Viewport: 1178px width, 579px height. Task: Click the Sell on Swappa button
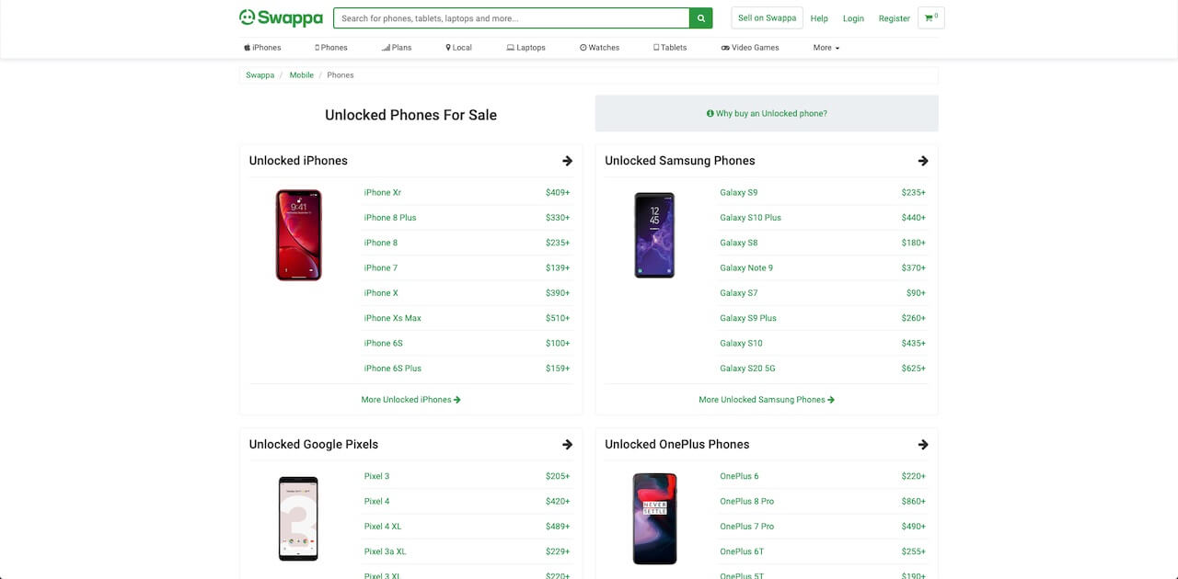767,17
